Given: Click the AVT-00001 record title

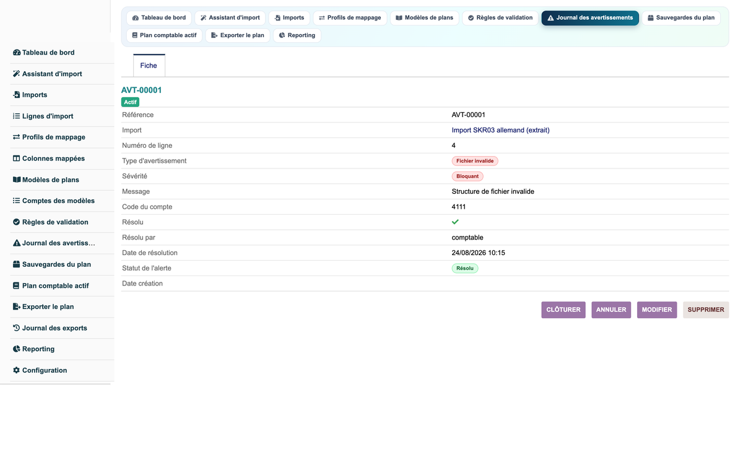Looking at the screenshot, I should 142,90.
